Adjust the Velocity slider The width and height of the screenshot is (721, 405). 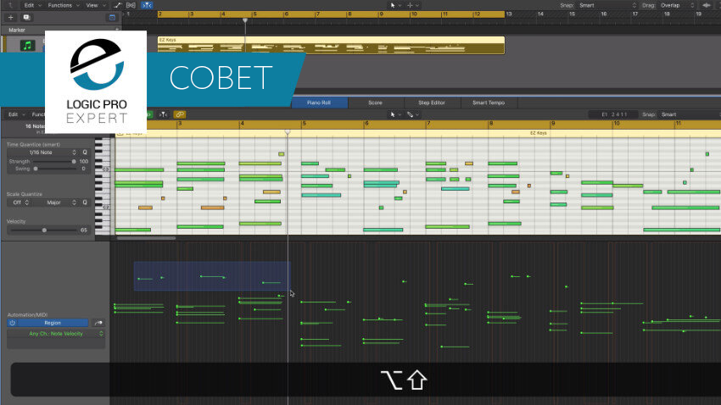click(x=44, y=230)
